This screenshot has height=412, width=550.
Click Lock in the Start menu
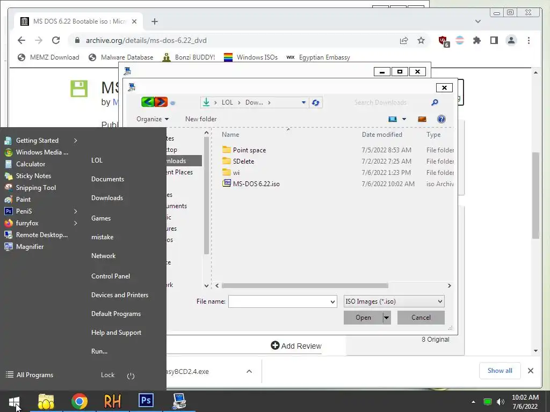(107, 375)
